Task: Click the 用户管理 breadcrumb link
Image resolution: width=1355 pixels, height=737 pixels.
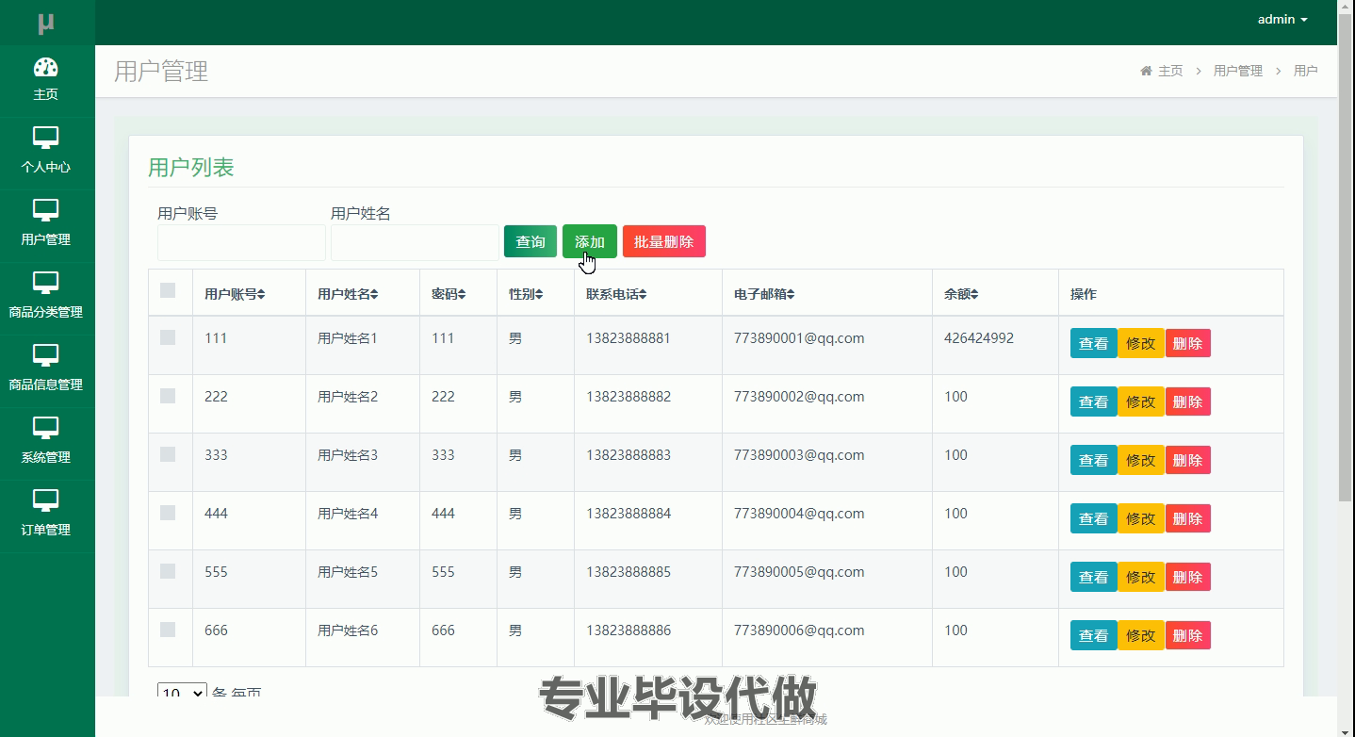Action: [1237, 71]
